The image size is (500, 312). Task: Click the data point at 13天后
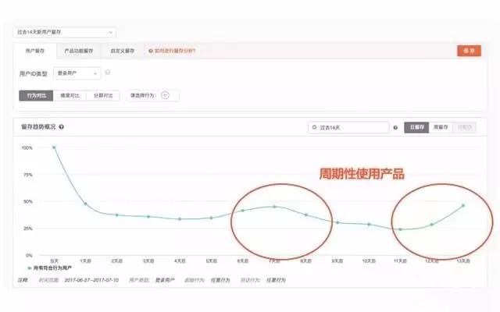(x=463, y=206)
